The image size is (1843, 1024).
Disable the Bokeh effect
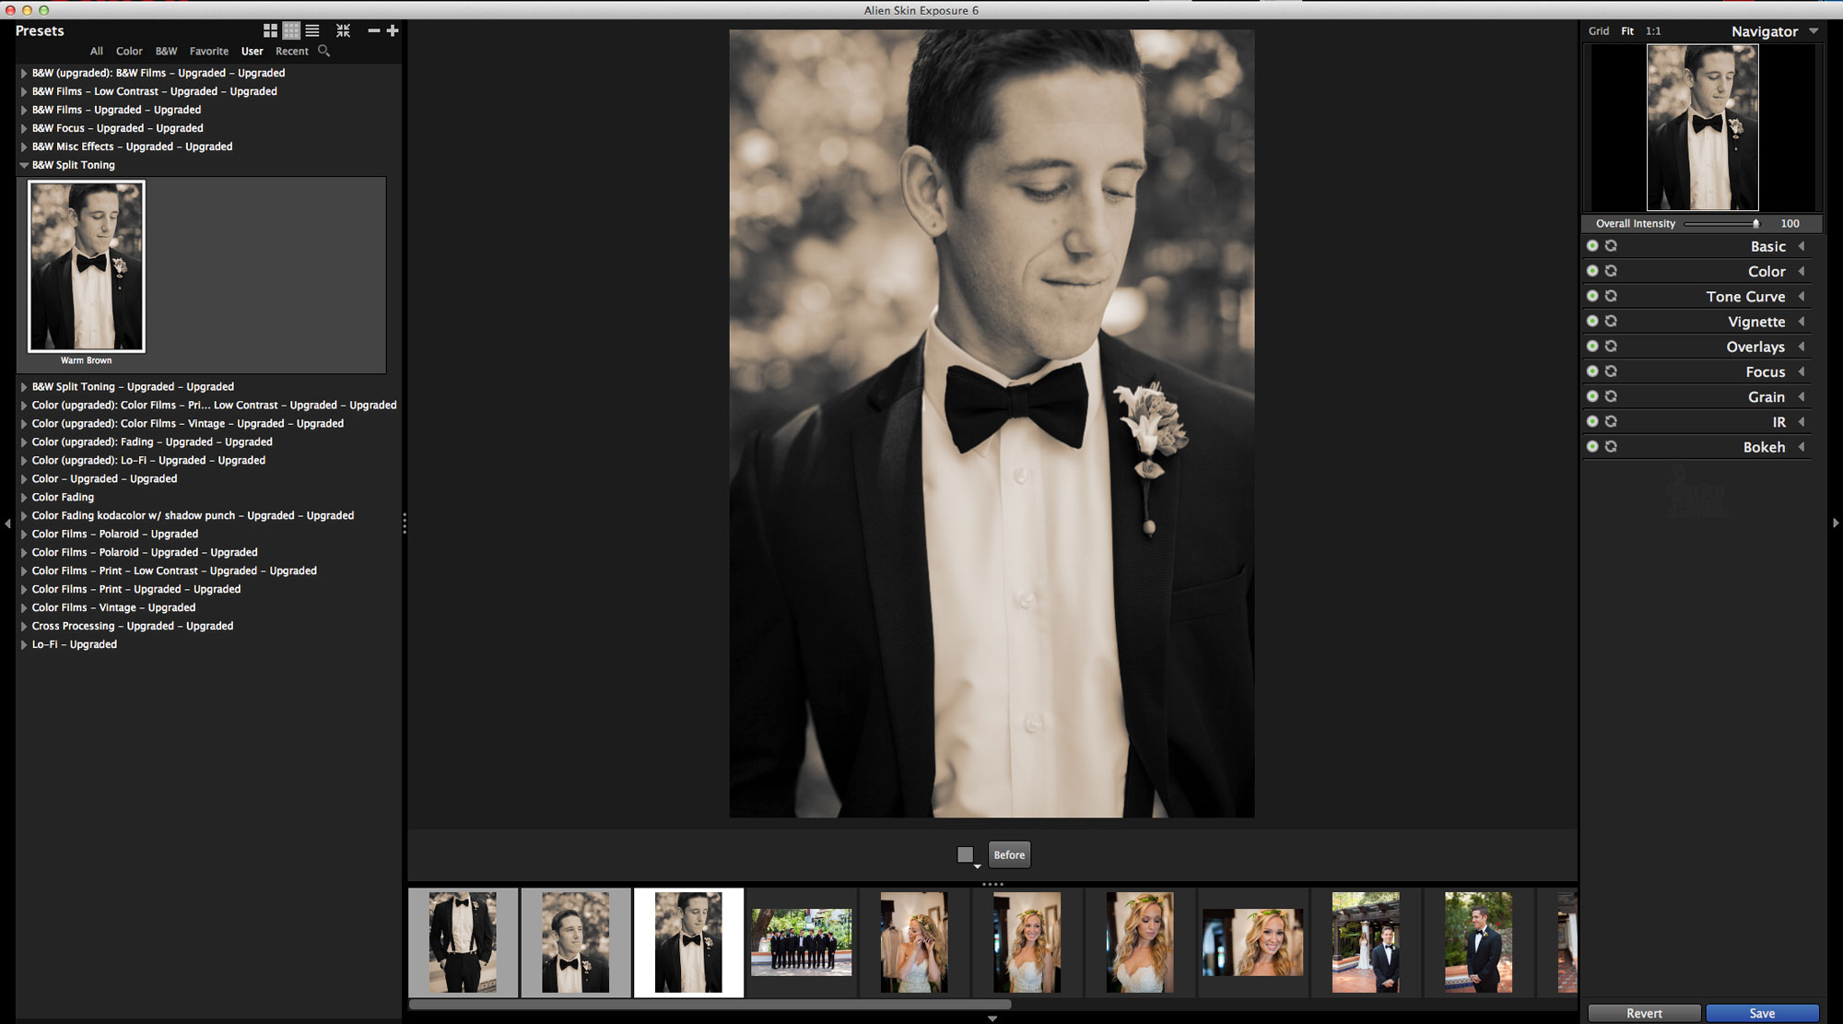tap(1592, 446)
